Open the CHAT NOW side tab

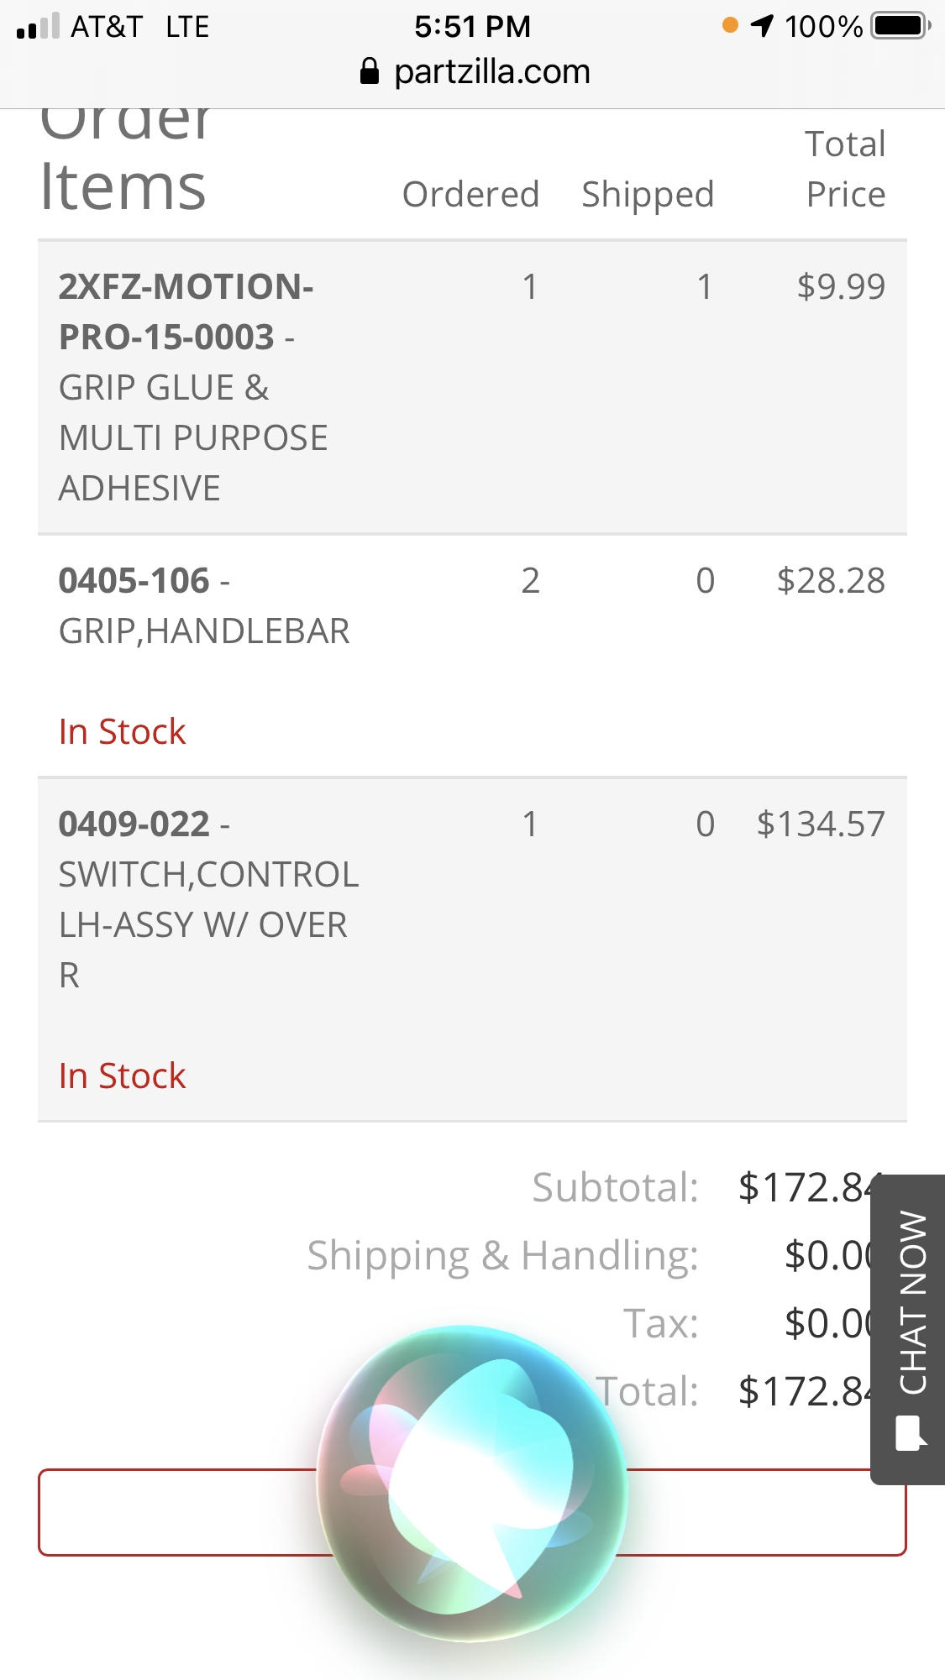pos(911,1301)
